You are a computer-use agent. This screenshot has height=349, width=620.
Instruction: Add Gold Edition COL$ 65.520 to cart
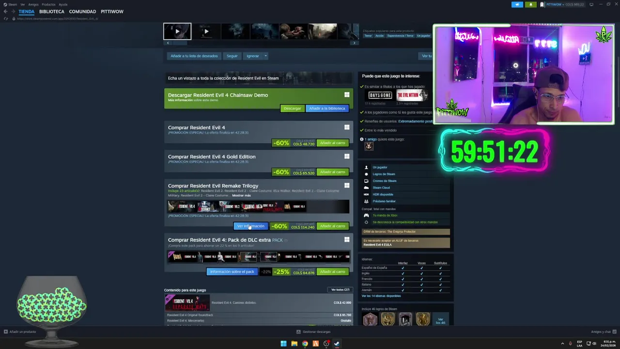(x=333, y=172)
